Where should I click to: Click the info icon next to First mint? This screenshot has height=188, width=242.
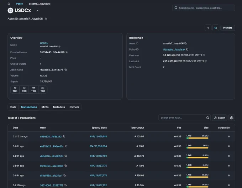204,55
